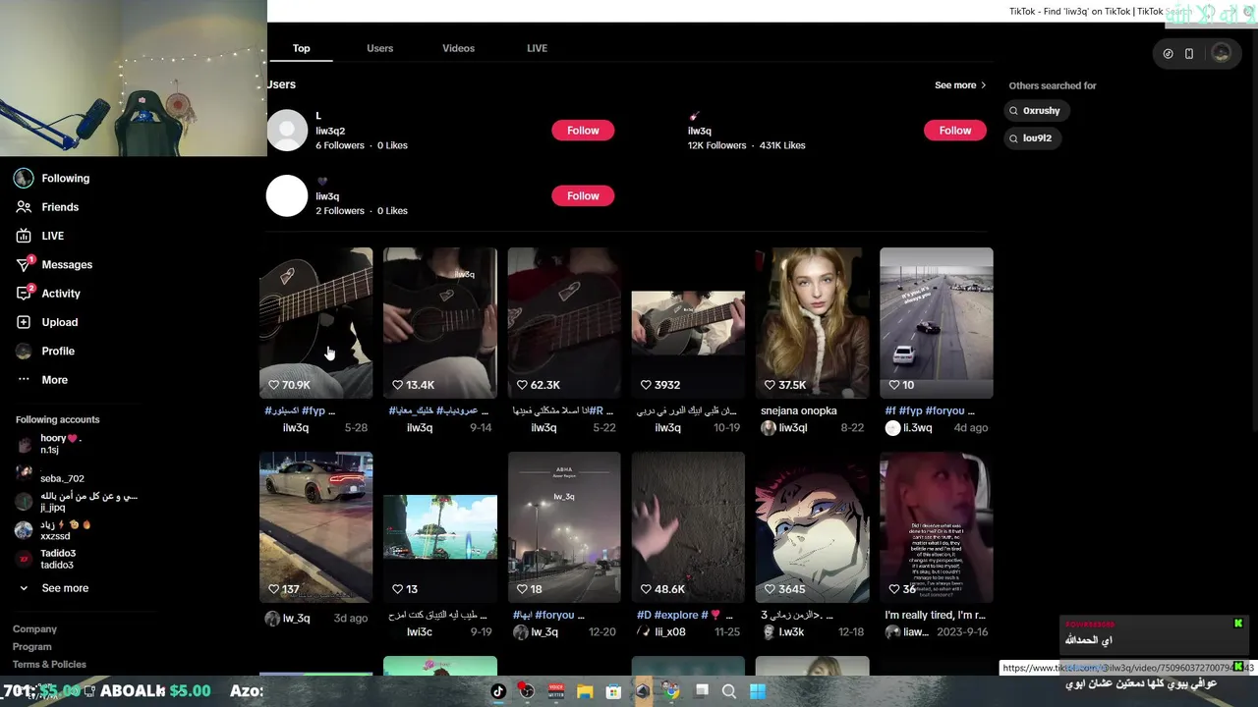Viewport: 1258px width, 707px height.
Task: Play the I'm really tired video
Action: point(937,527)
